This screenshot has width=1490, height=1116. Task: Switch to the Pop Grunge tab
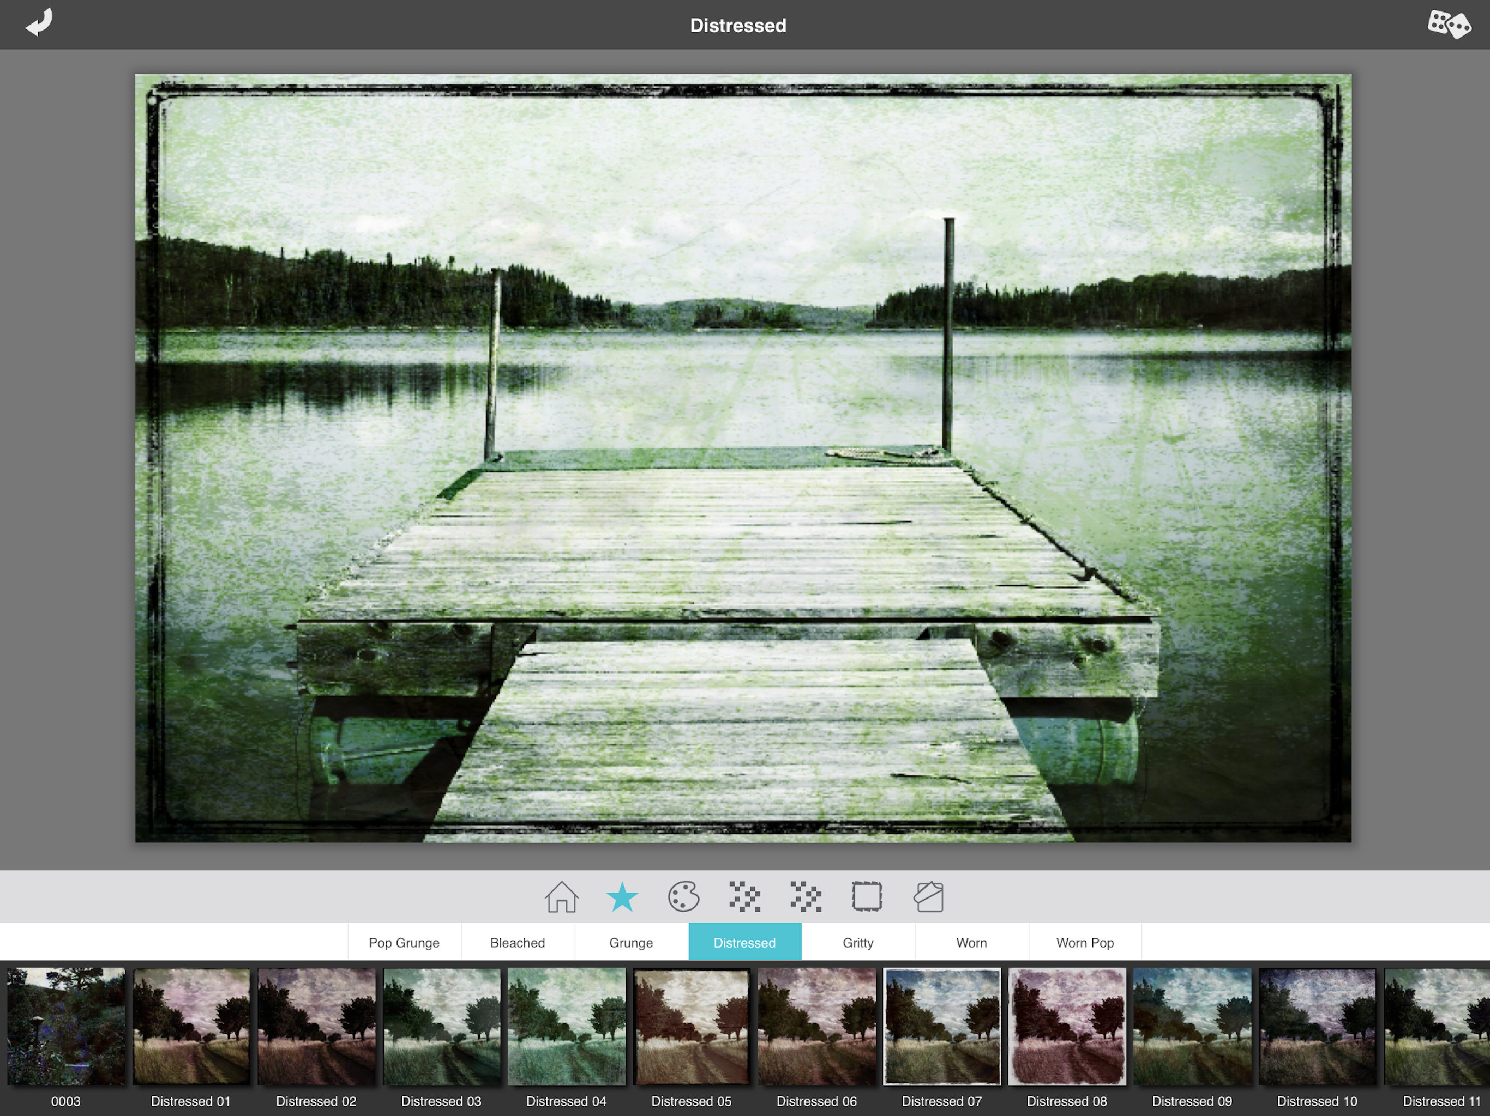pos(404,942)
